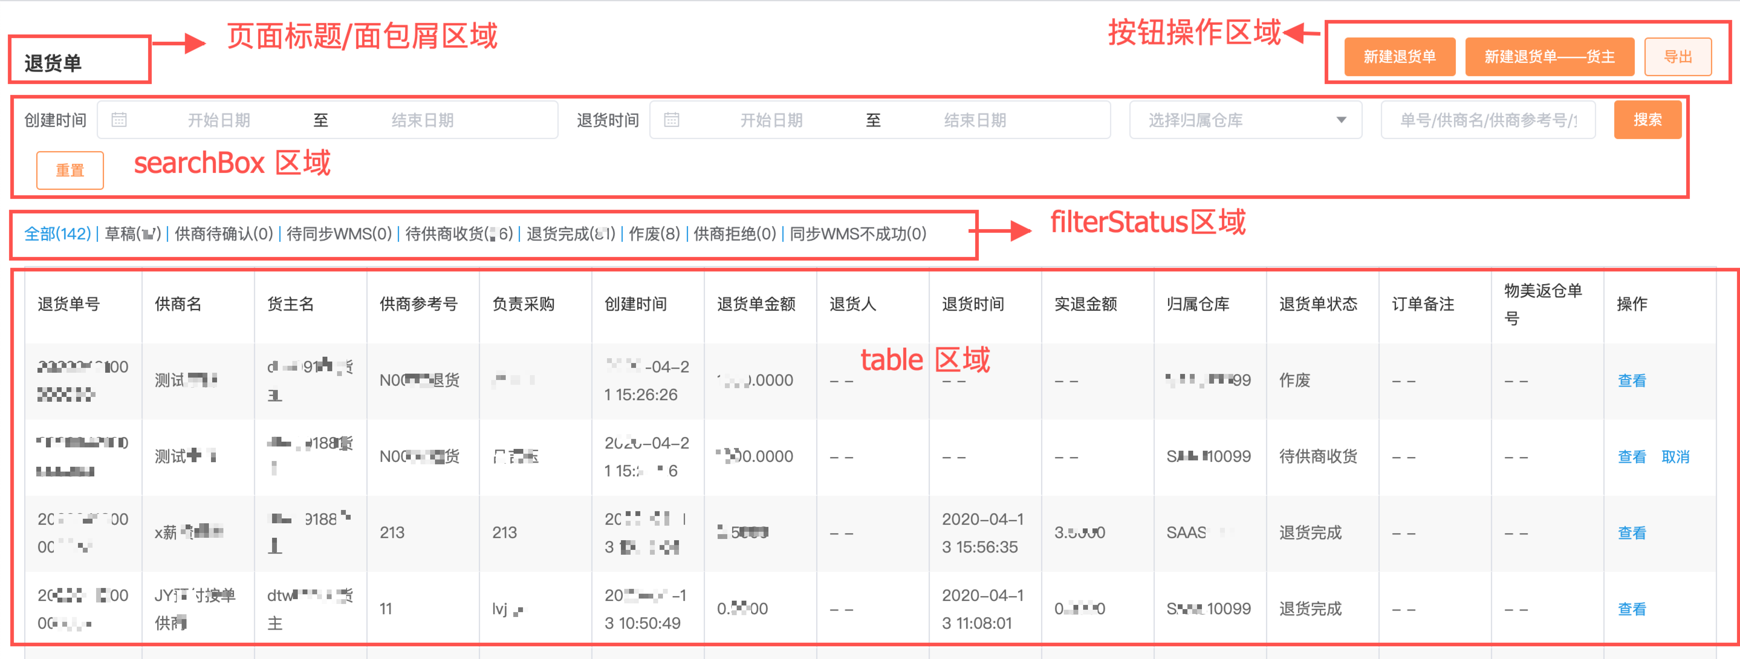Click the 供商参考号 column header
This screenshot has height=659, width=1740.
(419, 304)
